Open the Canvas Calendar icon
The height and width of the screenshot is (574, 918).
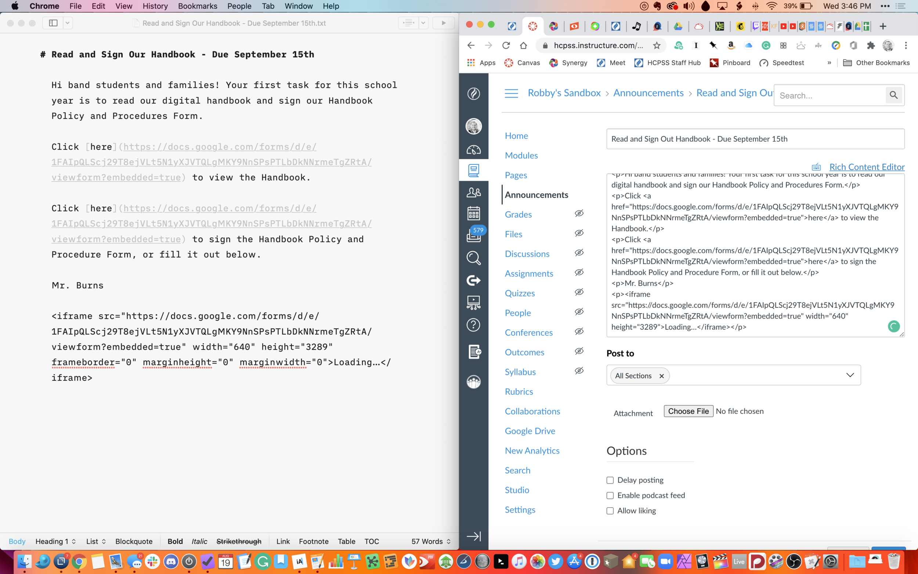474,213
